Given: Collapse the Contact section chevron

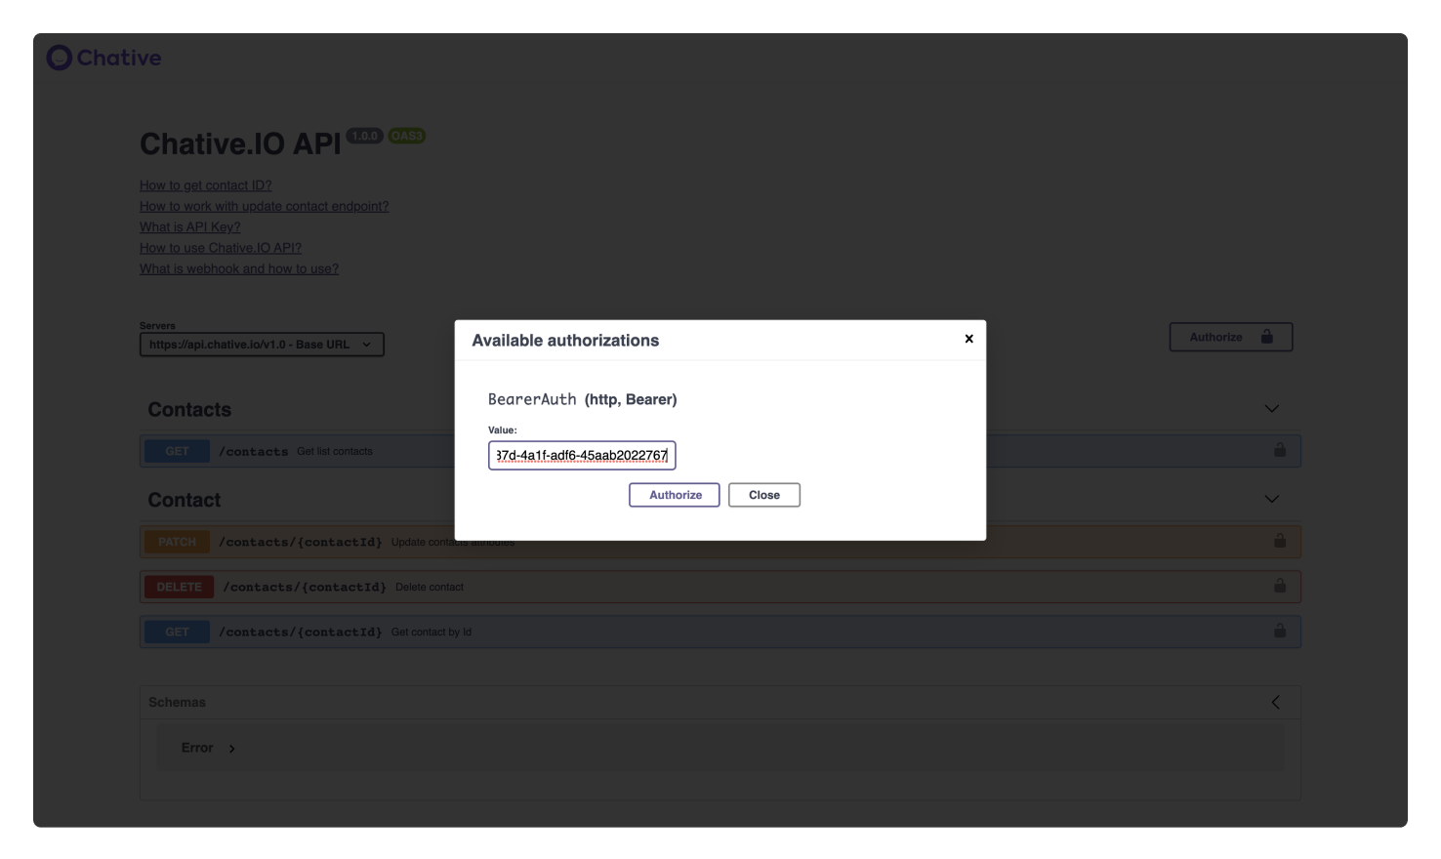Looking at the screenshot, I should (x=1271, y=499).
